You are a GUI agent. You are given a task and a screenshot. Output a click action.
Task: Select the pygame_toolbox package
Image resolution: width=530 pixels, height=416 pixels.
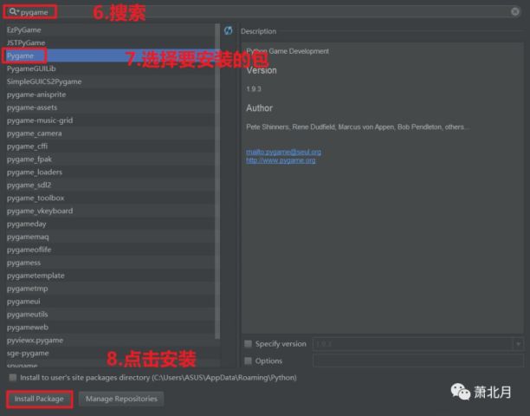pos(110,198)
